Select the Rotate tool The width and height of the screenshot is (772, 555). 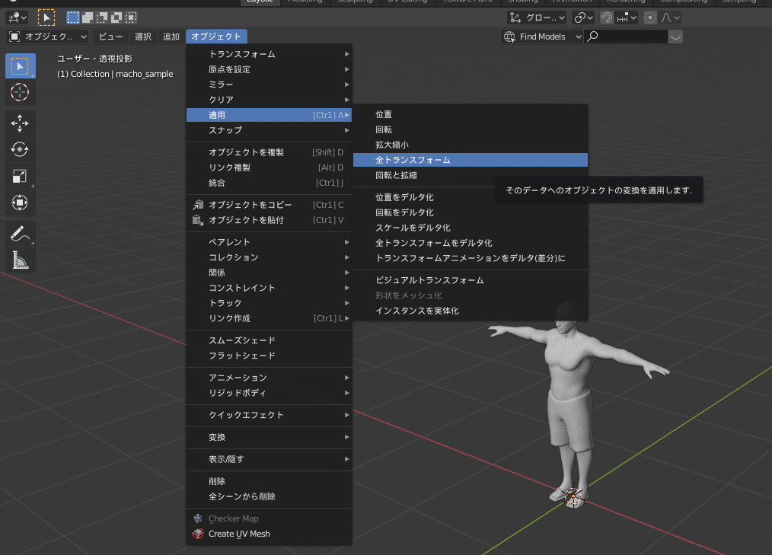coord(20,149)
